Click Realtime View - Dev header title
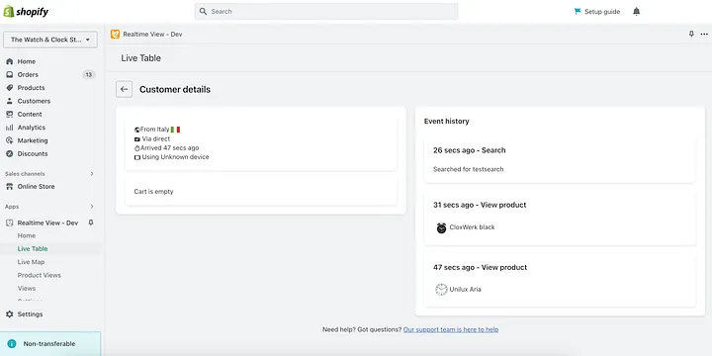712x356 pixels. click(x=152, y=34)
